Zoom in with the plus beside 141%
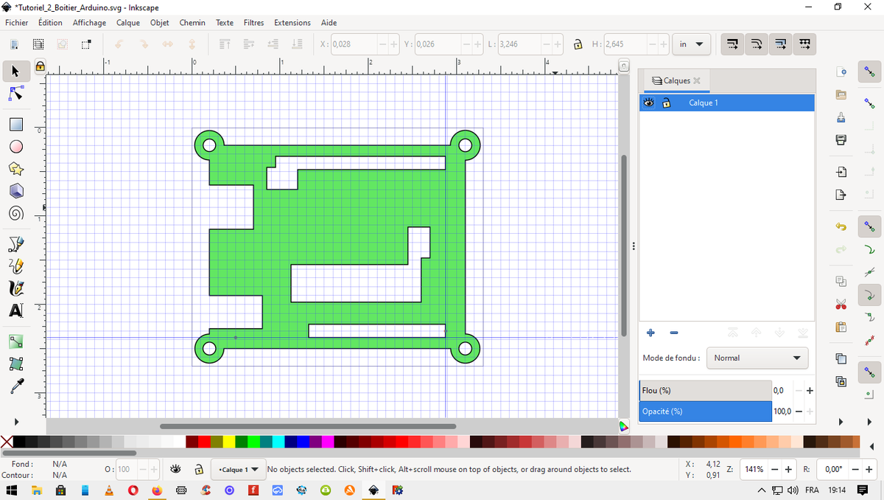 (x=788, y=469)
